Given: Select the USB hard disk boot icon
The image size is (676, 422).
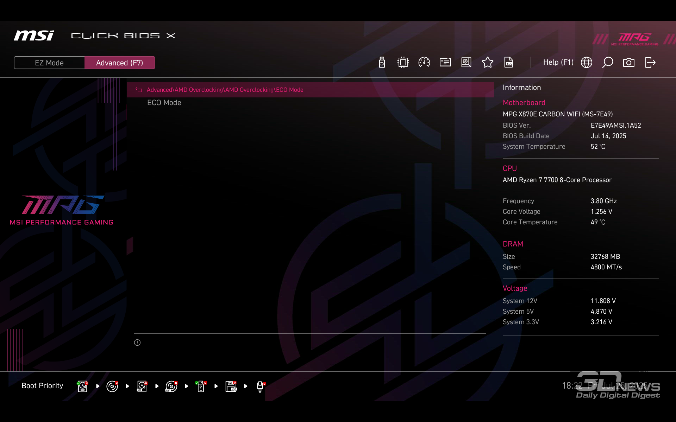Looking at the screenshot, I should pyautogui.click(x=142, y=386).
